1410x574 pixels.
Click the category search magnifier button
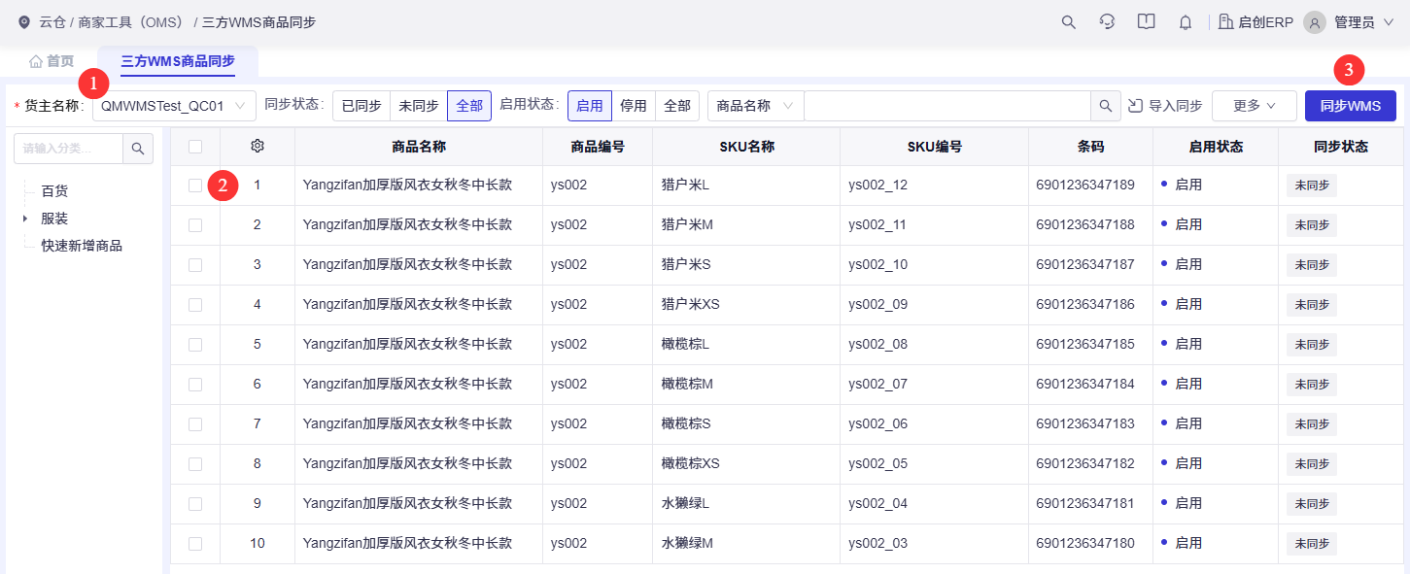138,149
